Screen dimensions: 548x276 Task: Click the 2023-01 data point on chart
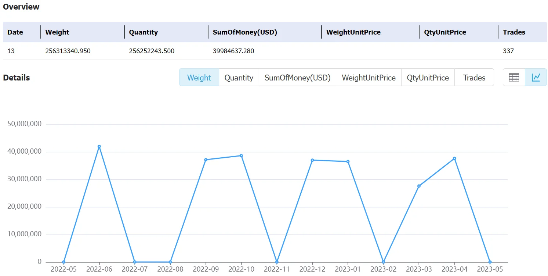click(348, 161)
